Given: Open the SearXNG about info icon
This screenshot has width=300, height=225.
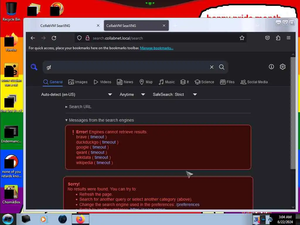Looking at the screenshot, I should tap(271, 67).
